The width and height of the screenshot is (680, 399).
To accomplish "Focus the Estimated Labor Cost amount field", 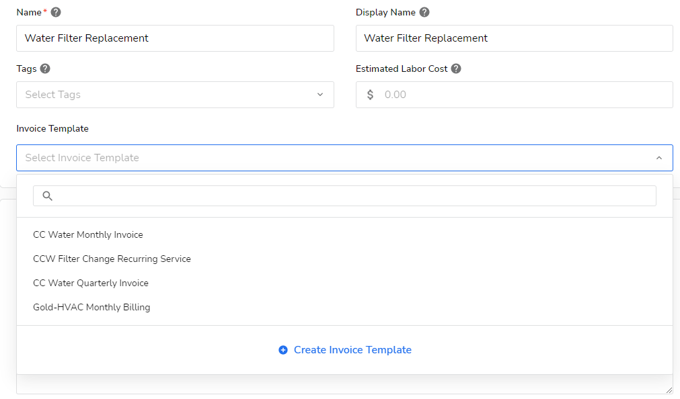I will click(525, 95).
